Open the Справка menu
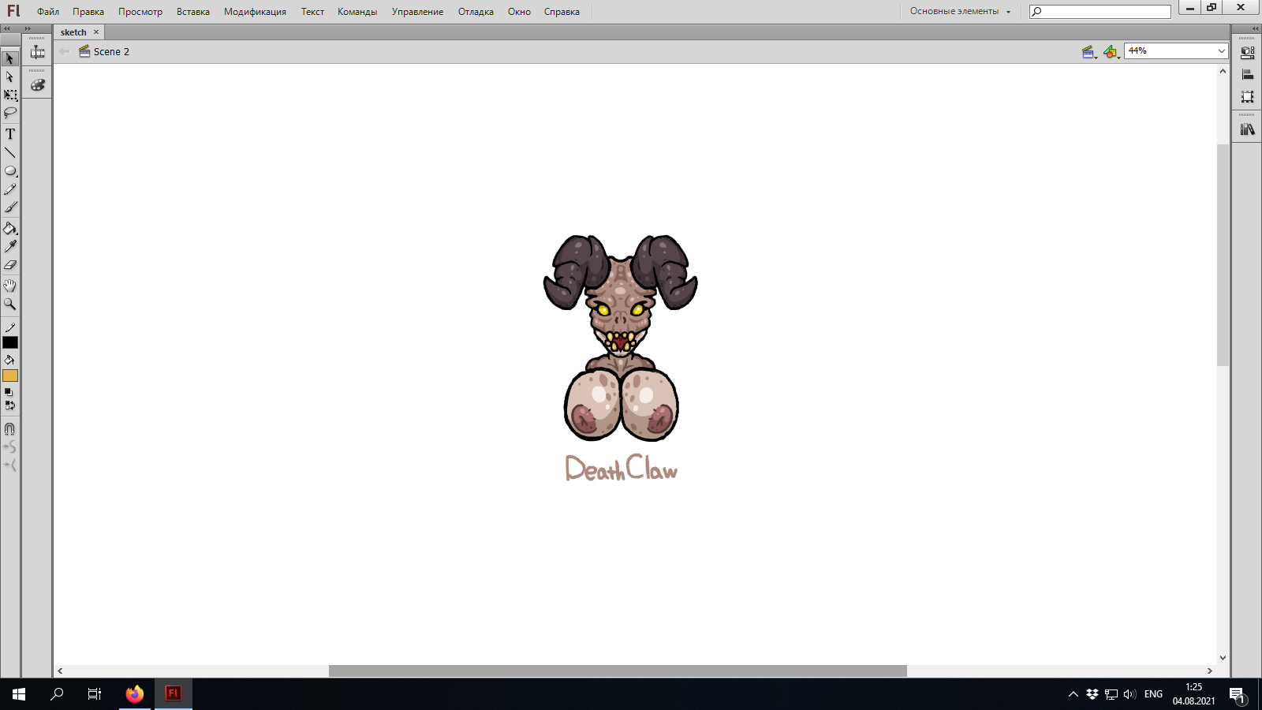The width and height of the screenshot is (1262, 710). point(562,12)
